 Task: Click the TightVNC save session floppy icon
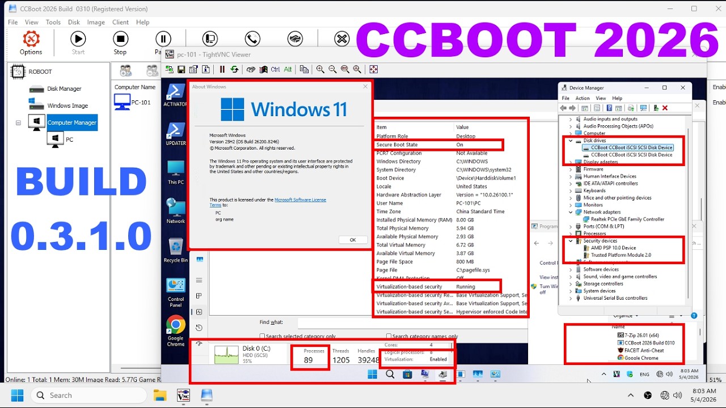[x=181, y=69]
